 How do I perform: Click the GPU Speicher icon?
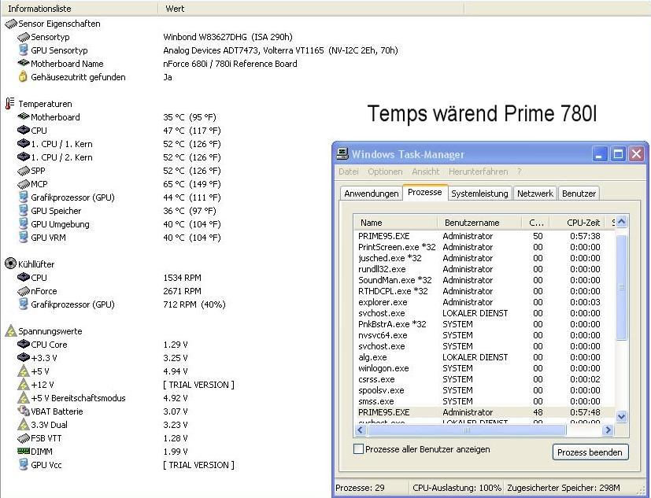(x=24, y=210)
